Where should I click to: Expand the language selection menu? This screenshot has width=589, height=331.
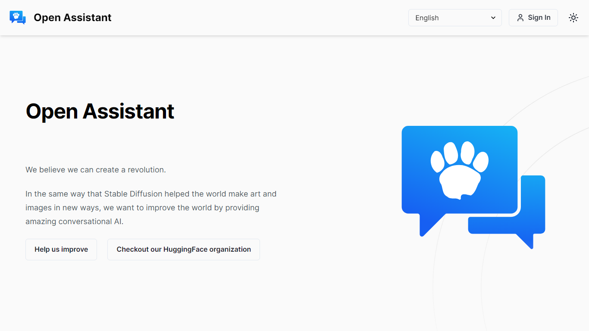[455, 18]
